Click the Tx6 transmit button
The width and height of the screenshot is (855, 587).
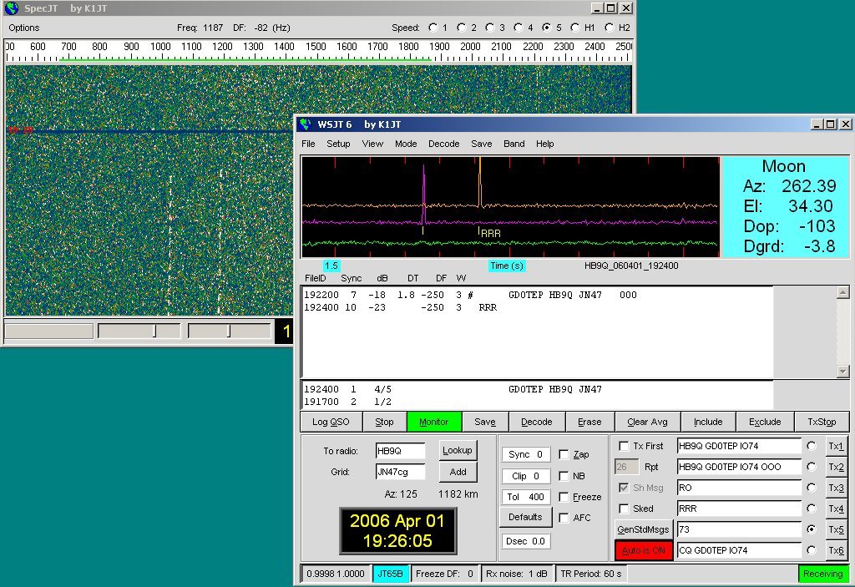click(x=835, y=550)
